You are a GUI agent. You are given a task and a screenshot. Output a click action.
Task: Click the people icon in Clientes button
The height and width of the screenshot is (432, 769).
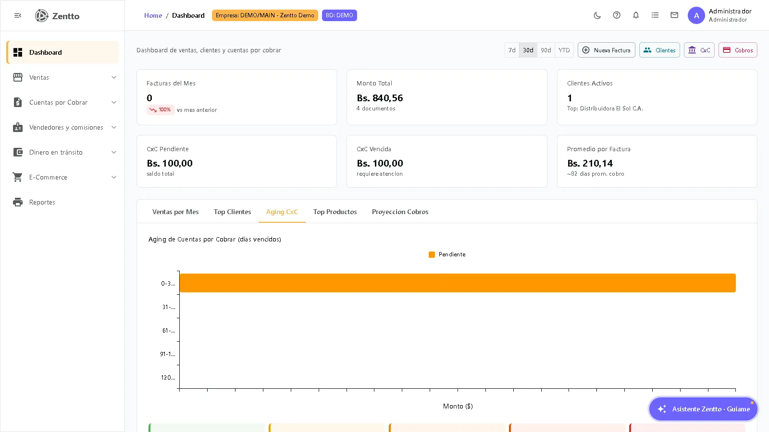[647, 50]
